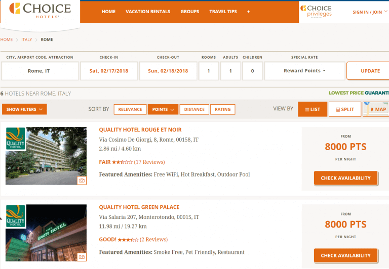Click the Quality Hotel badge on Green Palace
389x269 pixels.
[15, 216]
